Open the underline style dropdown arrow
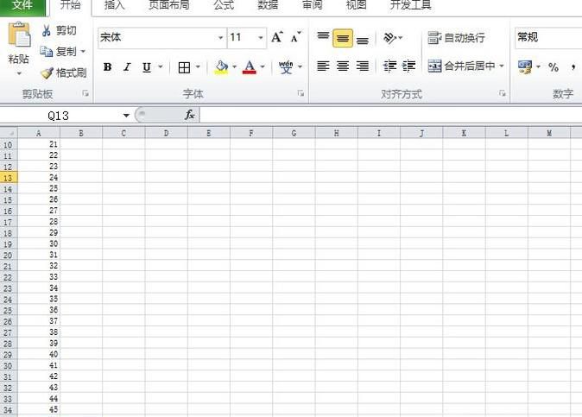The height and width of the screenshot is (417, 582). (161, 67)
